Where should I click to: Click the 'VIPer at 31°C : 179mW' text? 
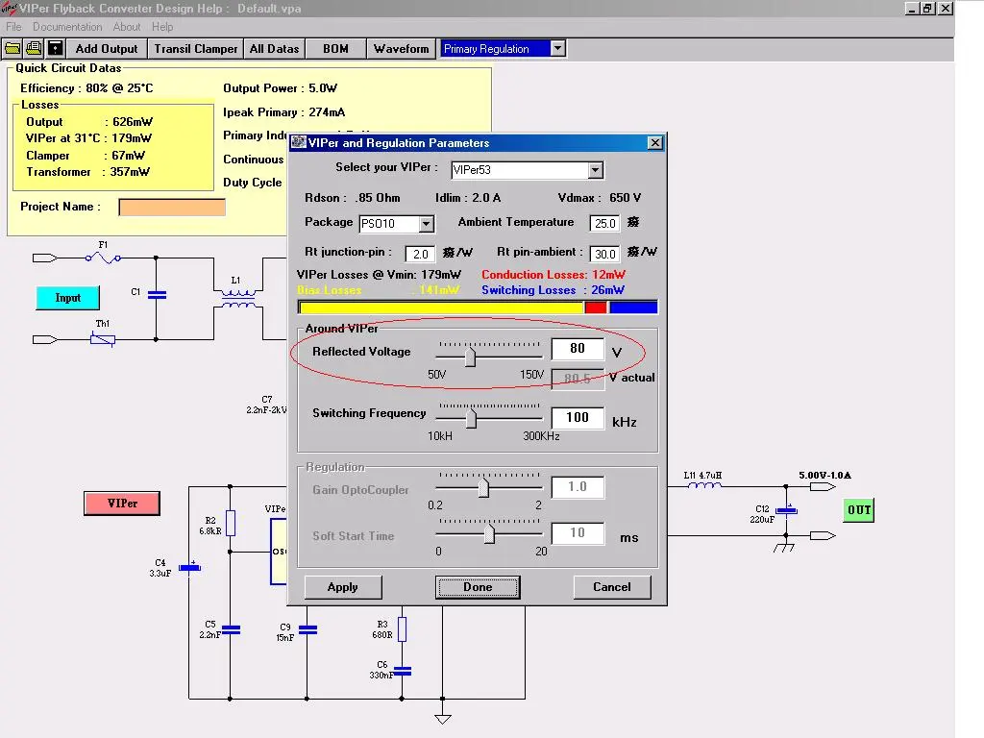tap(89, 138)
